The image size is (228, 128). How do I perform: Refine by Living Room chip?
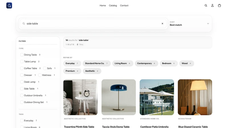click(x=123, y=63)
